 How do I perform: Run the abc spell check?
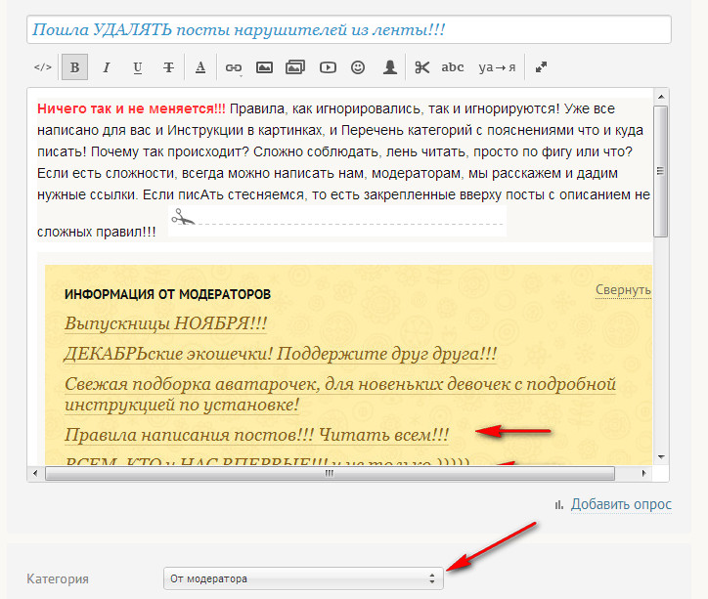(x=453, y=67)
